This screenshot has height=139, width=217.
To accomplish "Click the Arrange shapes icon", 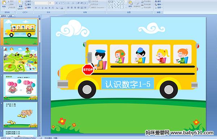I will [x=130, y=4].
